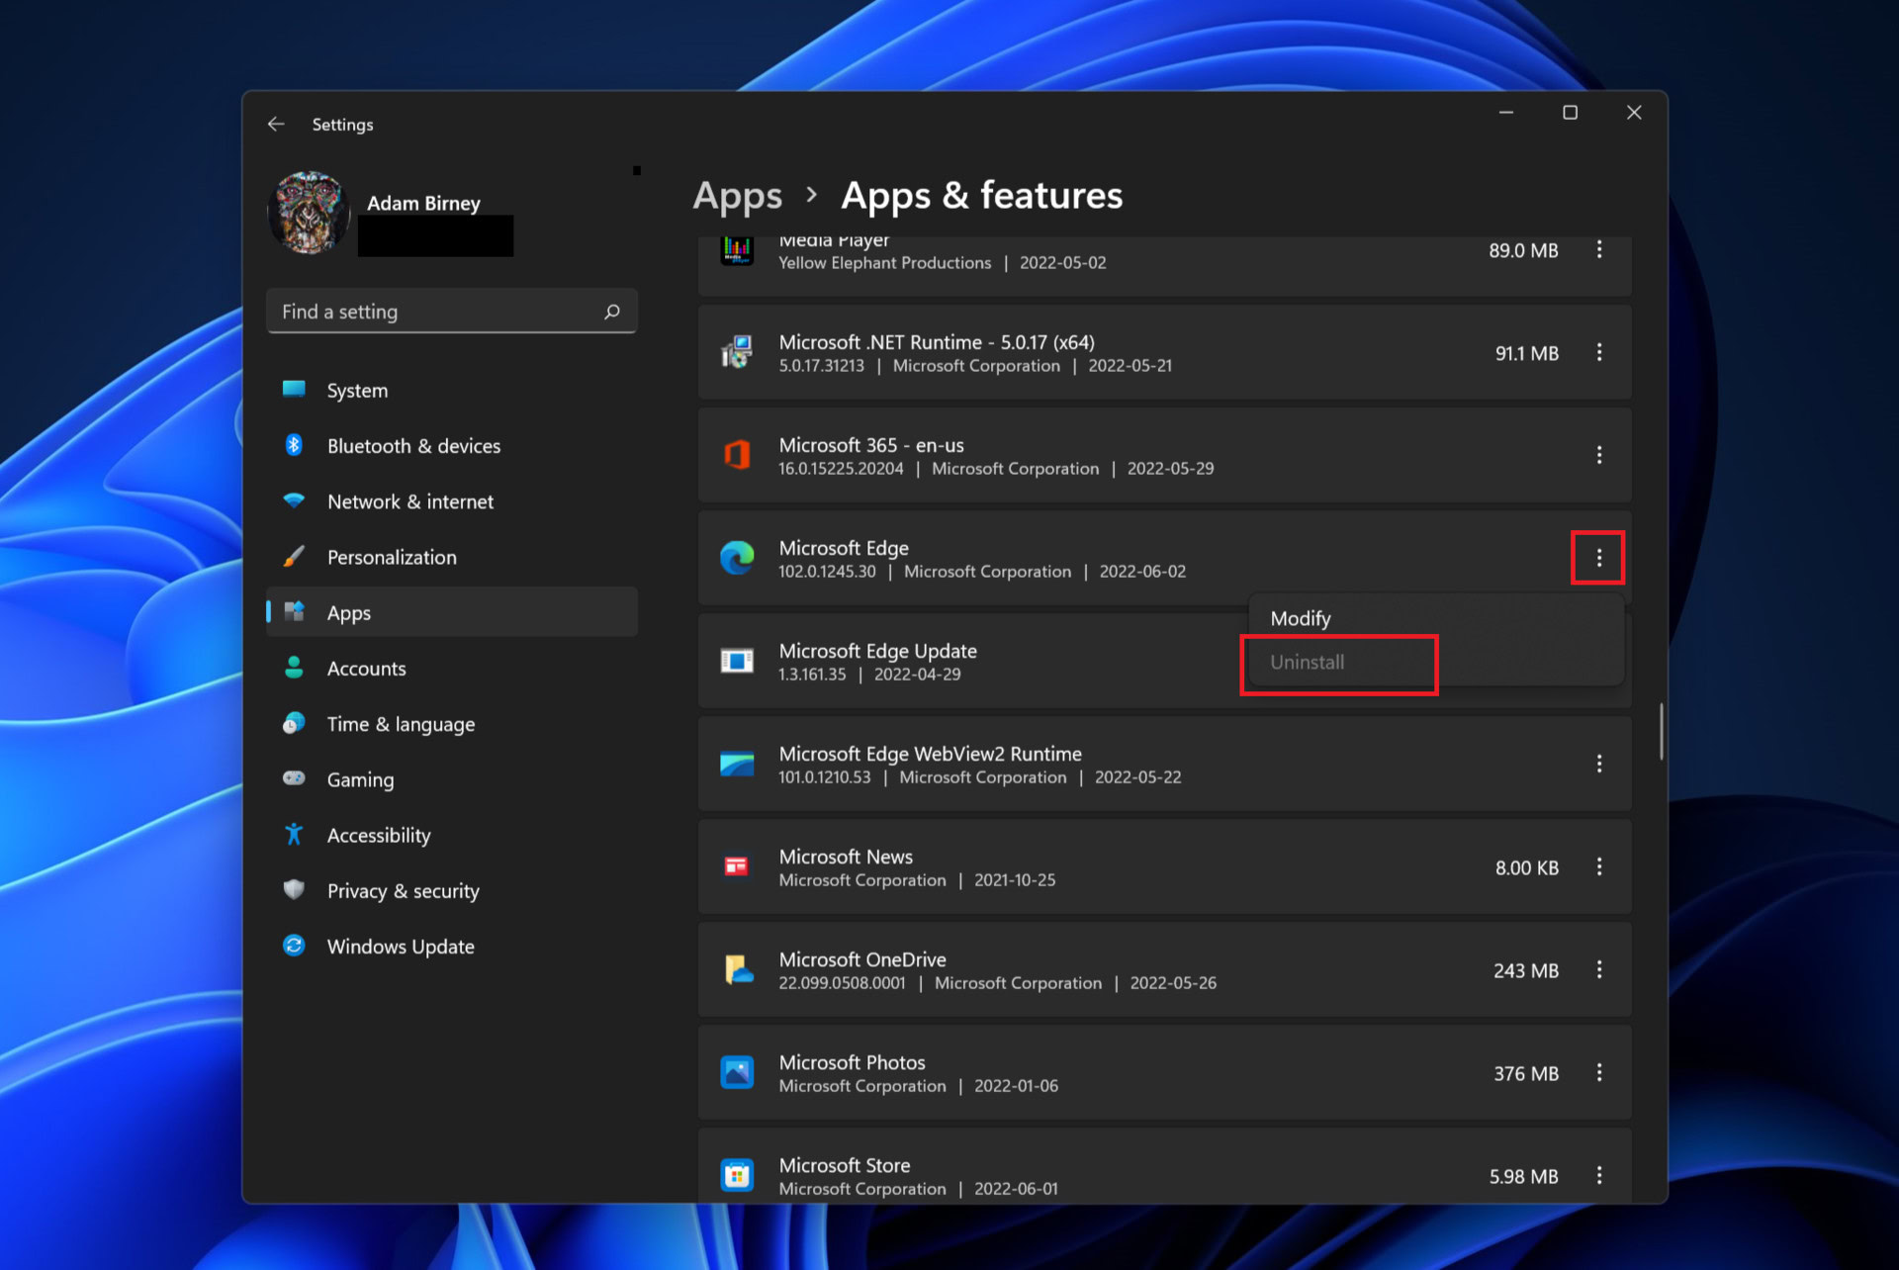Click the Microsoft Photos icon
1899x1270 pixels.
737,1072
